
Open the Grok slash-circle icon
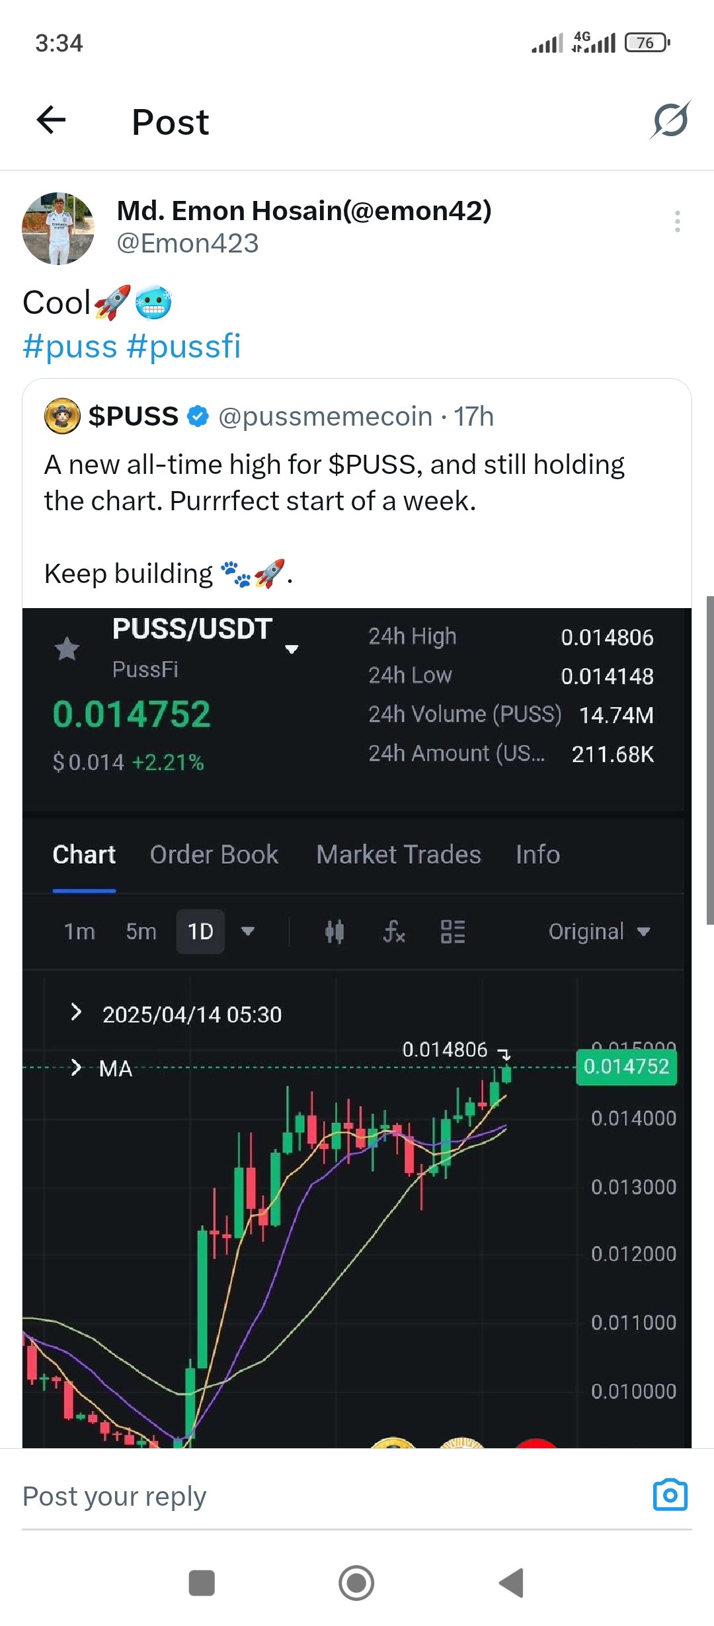[x=670, y=120]
